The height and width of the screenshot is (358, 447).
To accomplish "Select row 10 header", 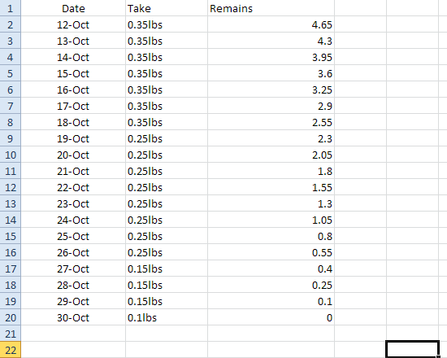I will point(11,155).
